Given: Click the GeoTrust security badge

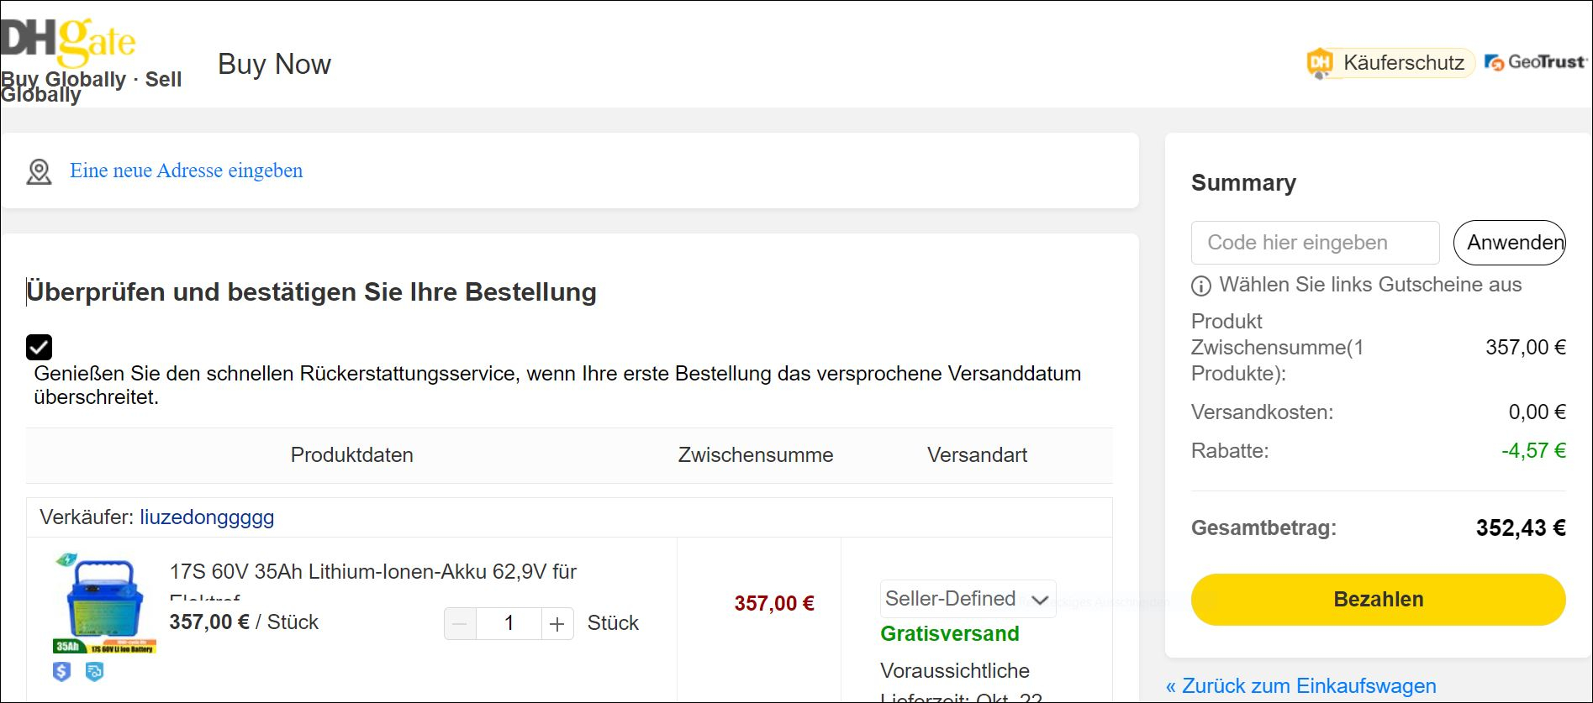Looking at the screenshot, I should click(1535, 62).
